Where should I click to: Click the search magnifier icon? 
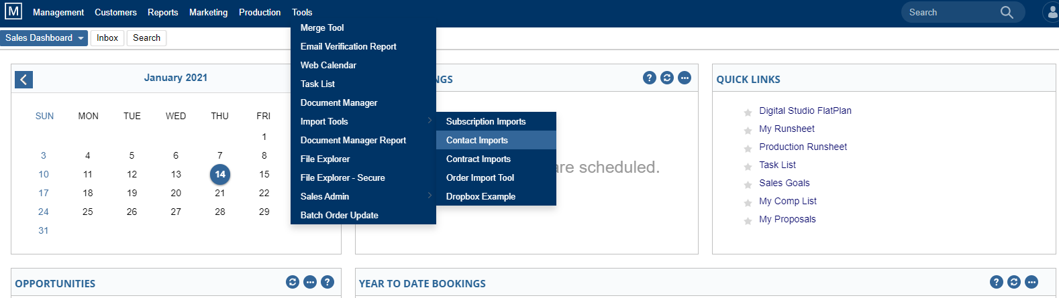click(x=1007, y=12)
